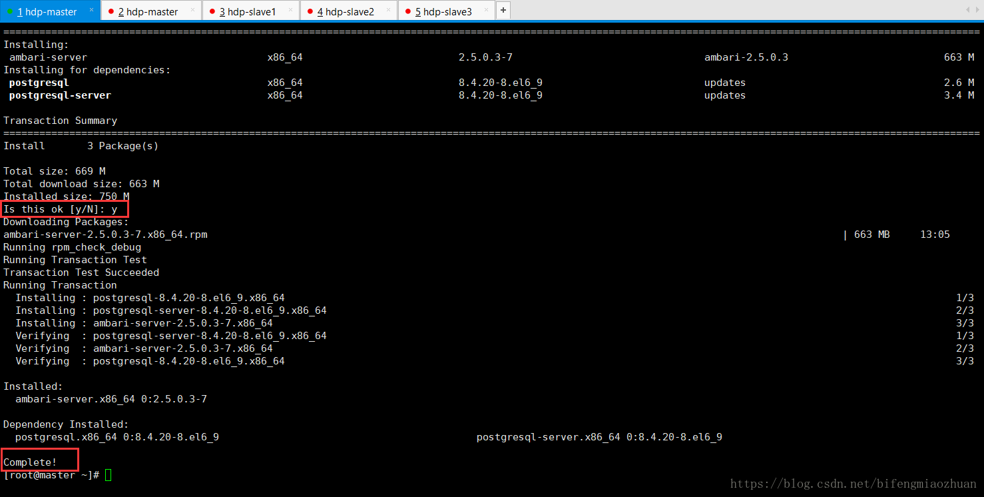Close the 1 hdp-master session tab
Viewport: 984px width, 497px height.
(x=92, y=10)
